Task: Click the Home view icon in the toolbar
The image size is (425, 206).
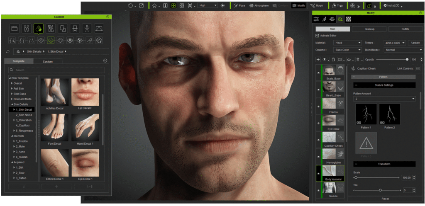Action: pyautogui.click(x=155, y=6)
